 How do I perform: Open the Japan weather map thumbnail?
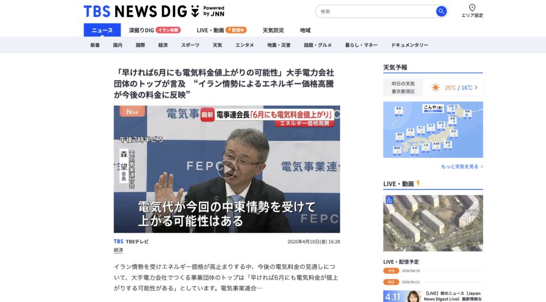coord(433,130)
